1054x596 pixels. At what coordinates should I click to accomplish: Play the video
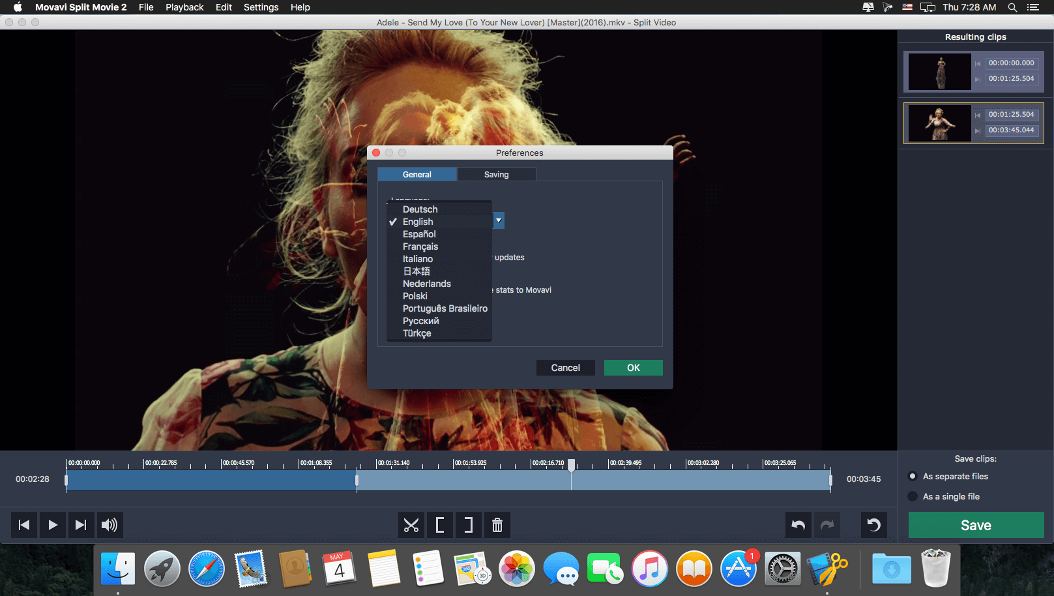click(53, 525)
